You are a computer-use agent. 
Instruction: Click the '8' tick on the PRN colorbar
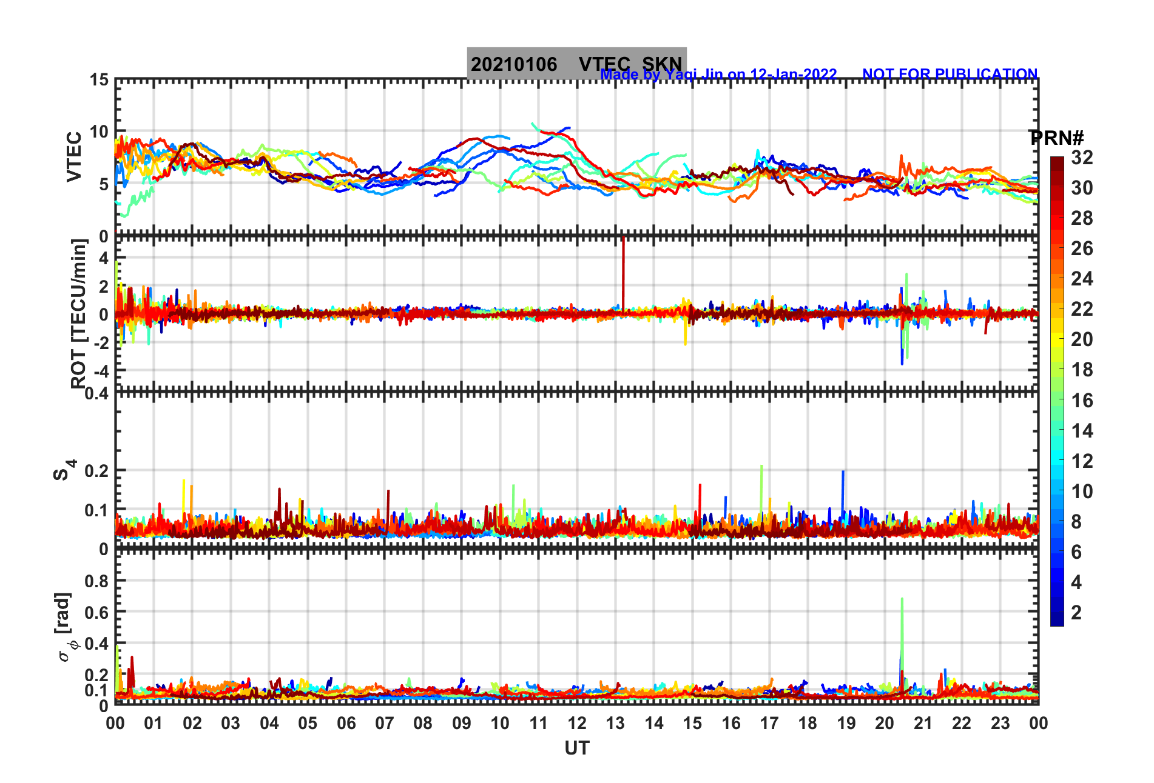[1076, 522]
